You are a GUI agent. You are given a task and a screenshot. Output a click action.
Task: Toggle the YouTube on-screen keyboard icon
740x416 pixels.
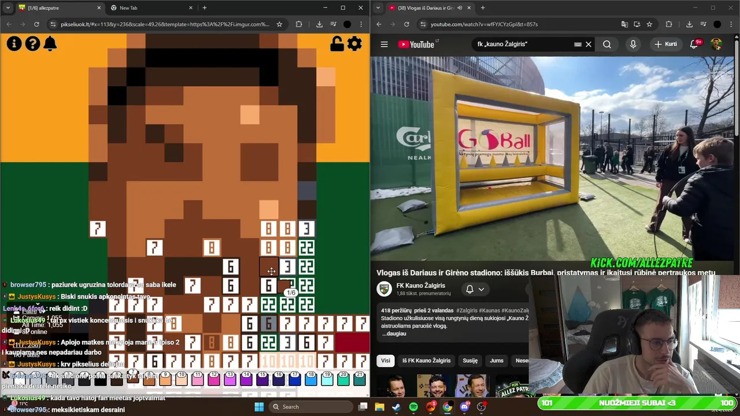pyautogui.click(x=578, y=44)
